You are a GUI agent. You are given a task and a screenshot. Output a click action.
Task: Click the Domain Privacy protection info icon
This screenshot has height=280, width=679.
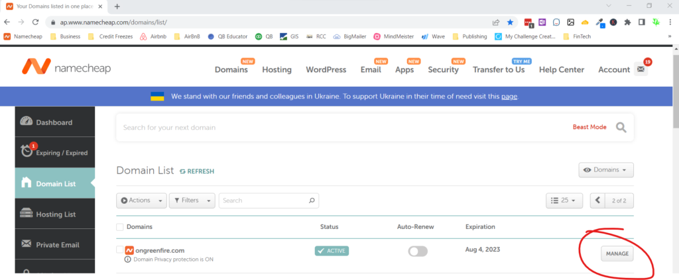128,259
